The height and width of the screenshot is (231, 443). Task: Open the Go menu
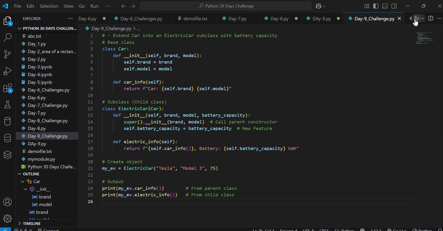pyautogui.click(x=82, y=6)
